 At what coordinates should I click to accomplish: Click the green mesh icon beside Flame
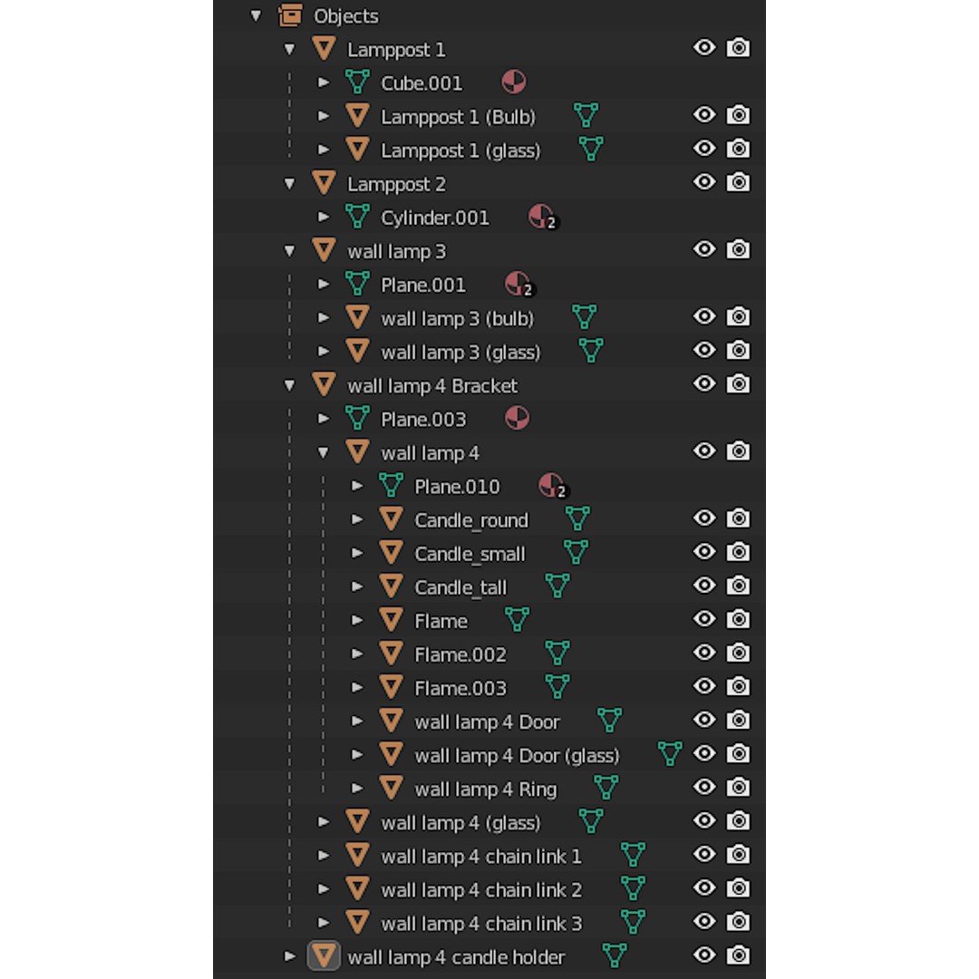click(517, 619)
